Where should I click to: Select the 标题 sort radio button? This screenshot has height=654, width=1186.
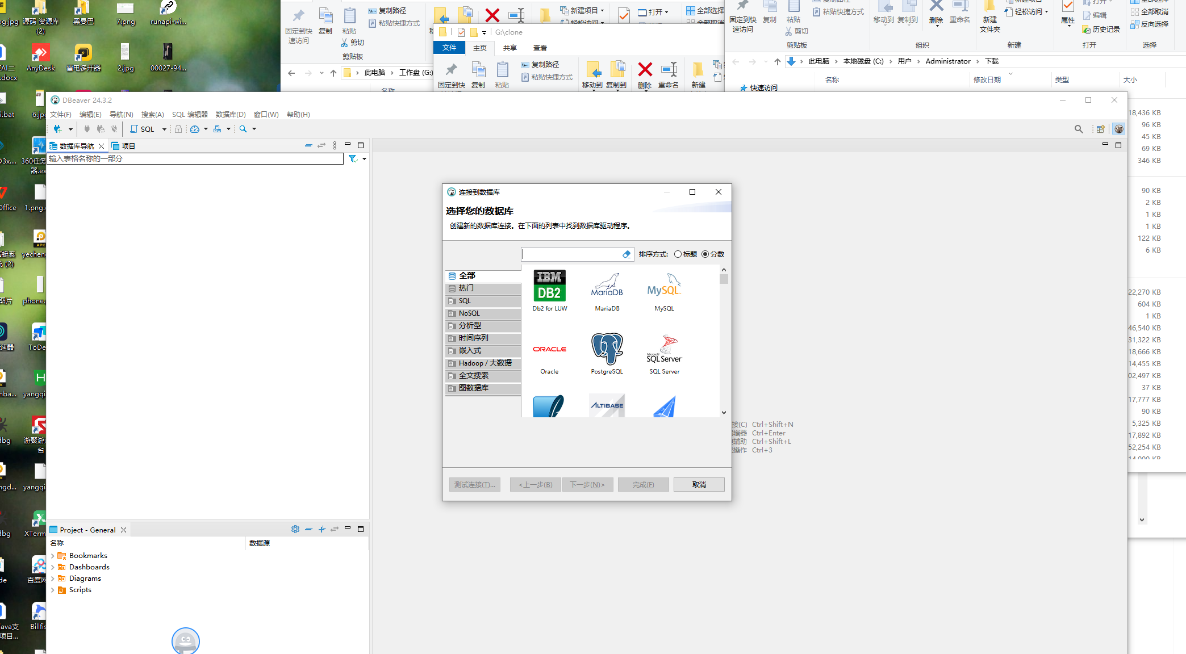[678, 254]
